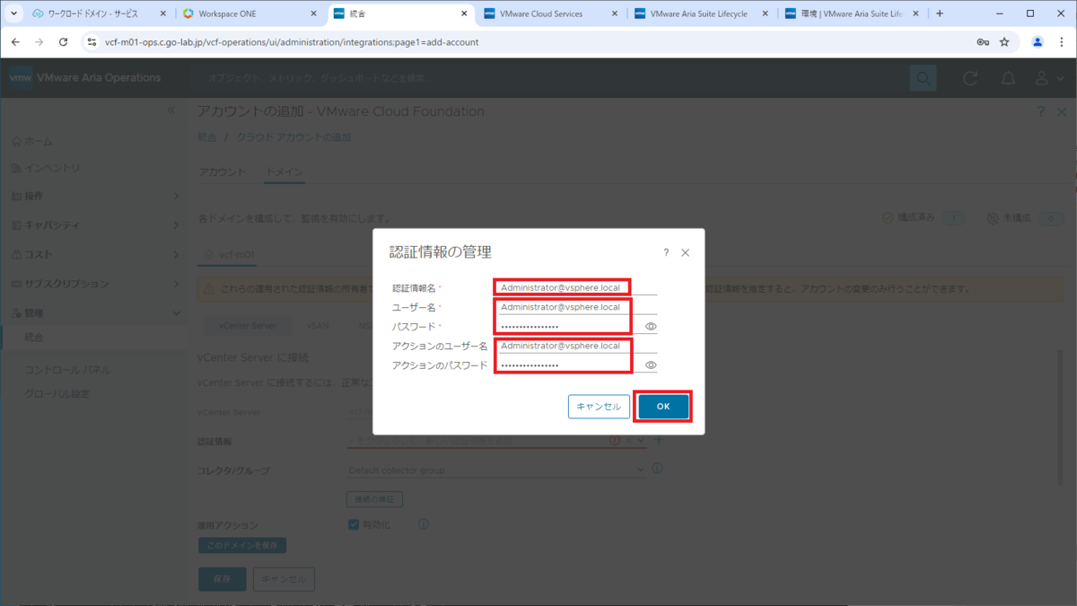
Task: Open the browser password key icon
Action: [983, 42]
